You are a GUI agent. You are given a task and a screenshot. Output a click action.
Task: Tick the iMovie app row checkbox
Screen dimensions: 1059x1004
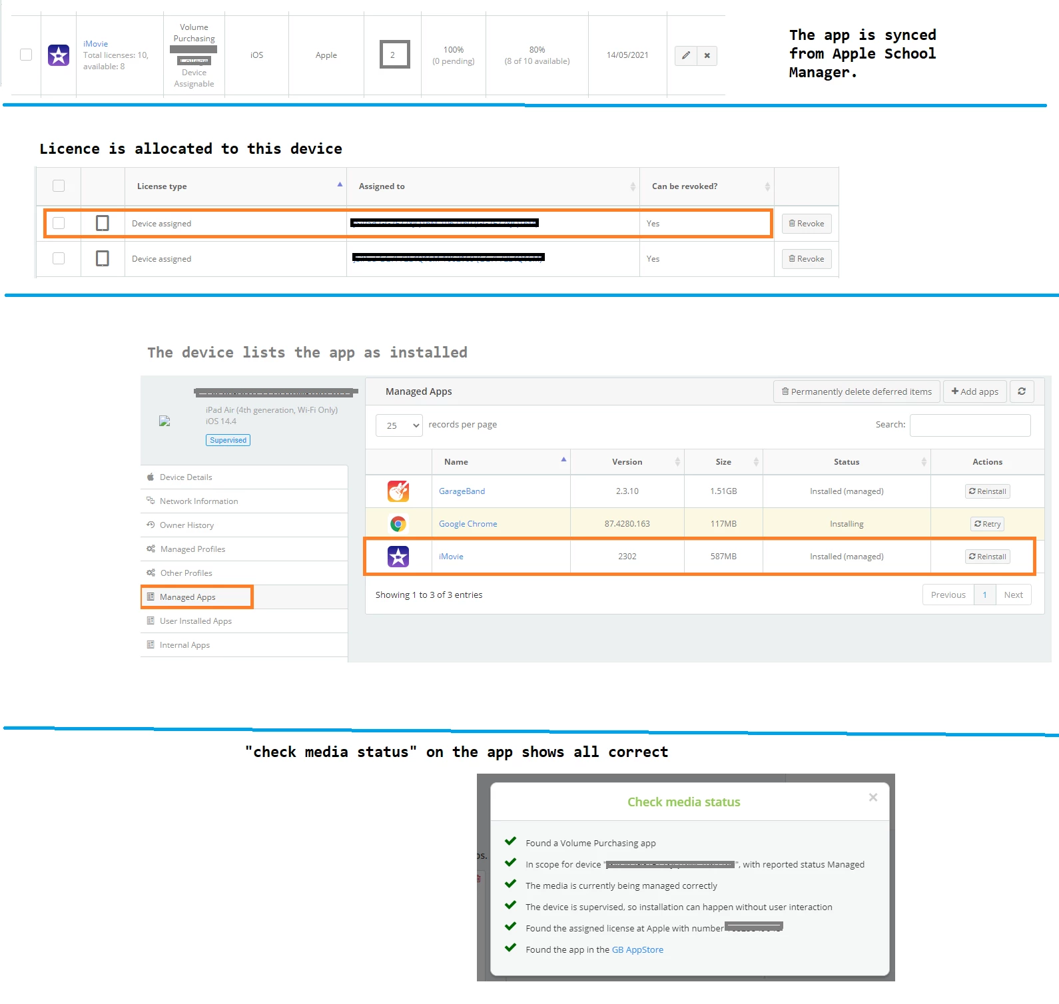26,55
